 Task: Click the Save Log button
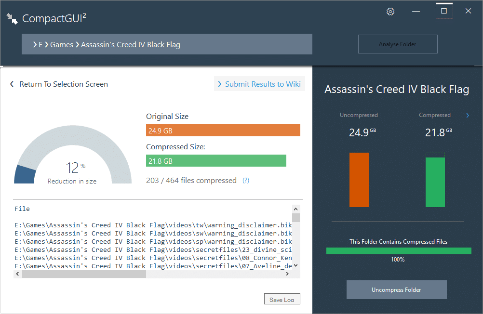click(x=282, y=299)
